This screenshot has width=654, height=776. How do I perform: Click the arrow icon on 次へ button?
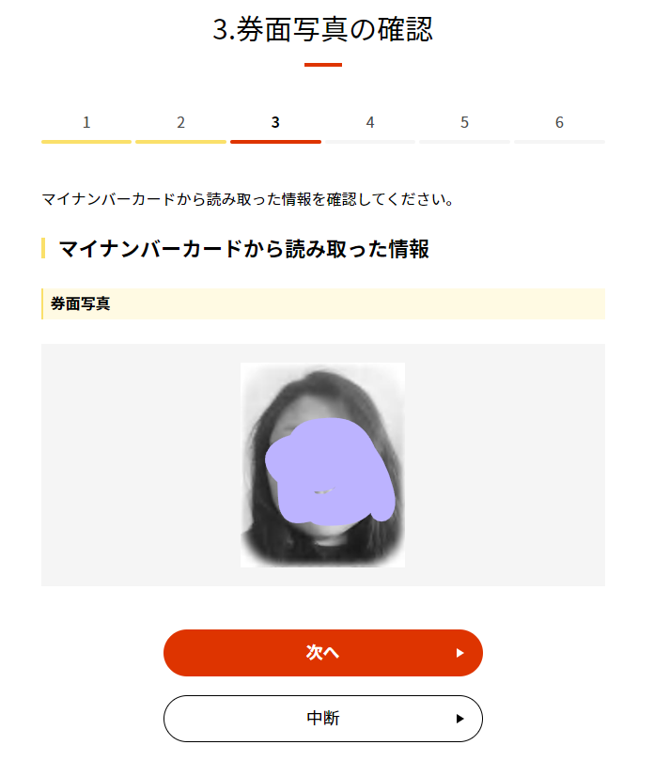pyautogui.click(x=459, y=653)
